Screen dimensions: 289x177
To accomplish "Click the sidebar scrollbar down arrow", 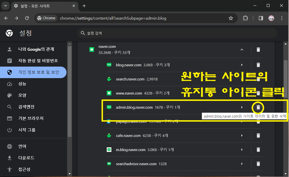I will [69, 174].
